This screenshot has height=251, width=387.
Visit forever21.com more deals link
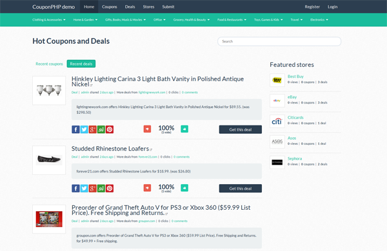(148, 156)
